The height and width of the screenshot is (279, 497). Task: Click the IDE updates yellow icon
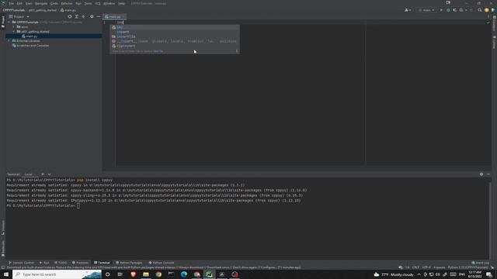pos(487,10)
